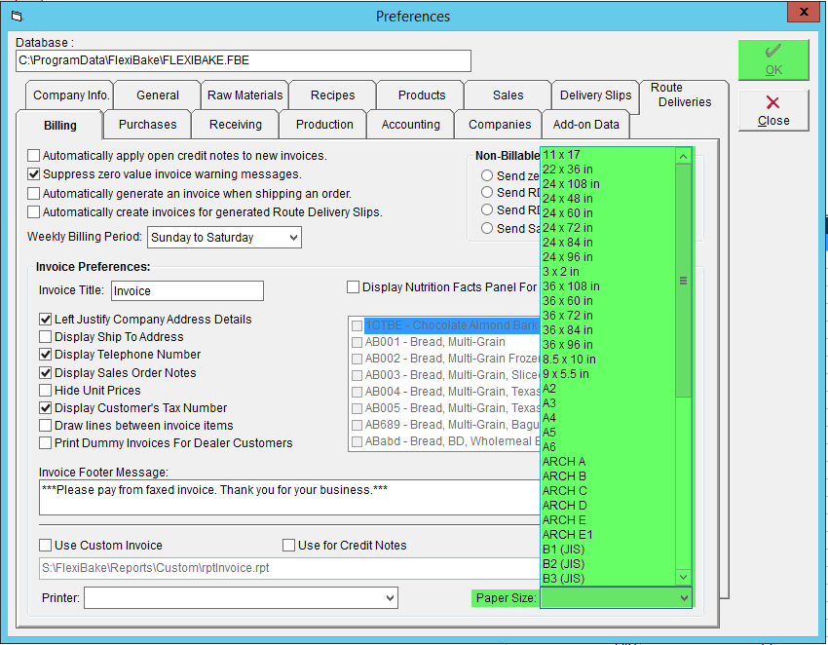Choose paper size B1 (JIS)
Screen dimensions: 828x645
tap(608, 550)
